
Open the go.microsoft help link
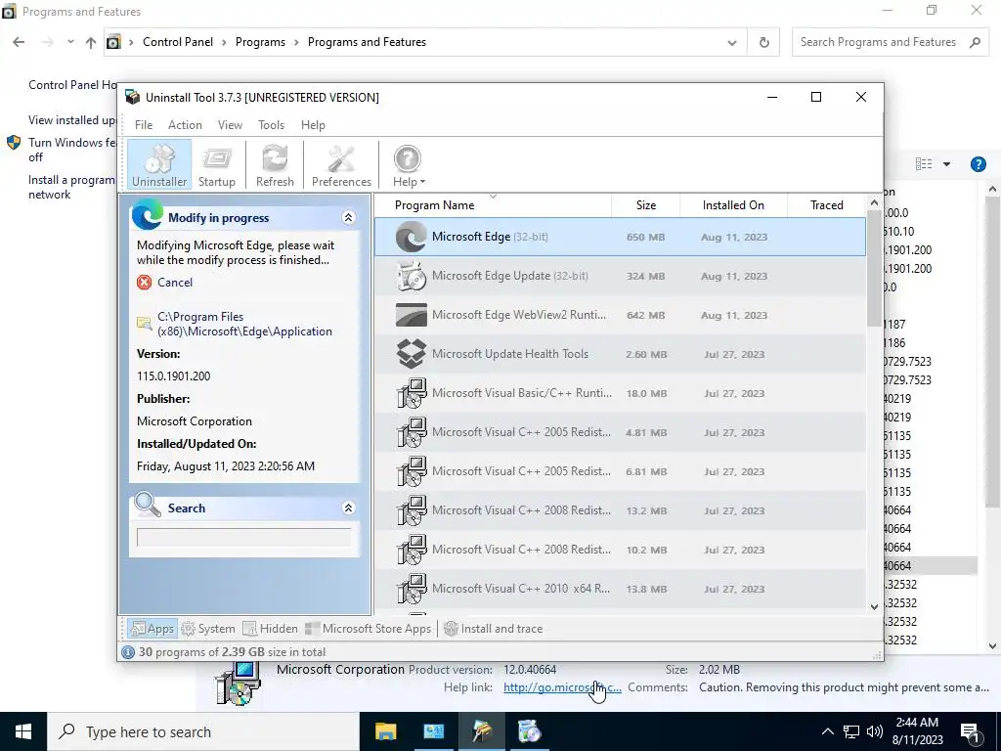coord(562,687)
